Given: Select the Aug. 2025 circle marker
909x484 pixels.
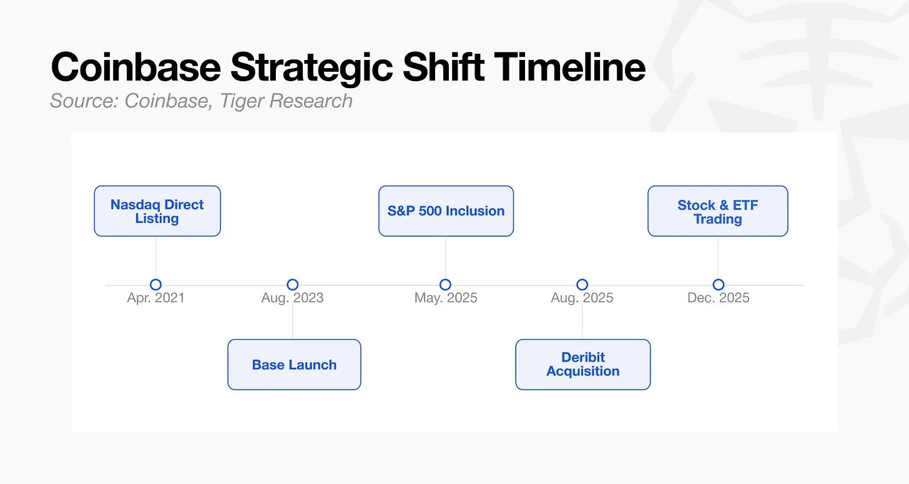Looking at the screenshot, I should [582, 285].
